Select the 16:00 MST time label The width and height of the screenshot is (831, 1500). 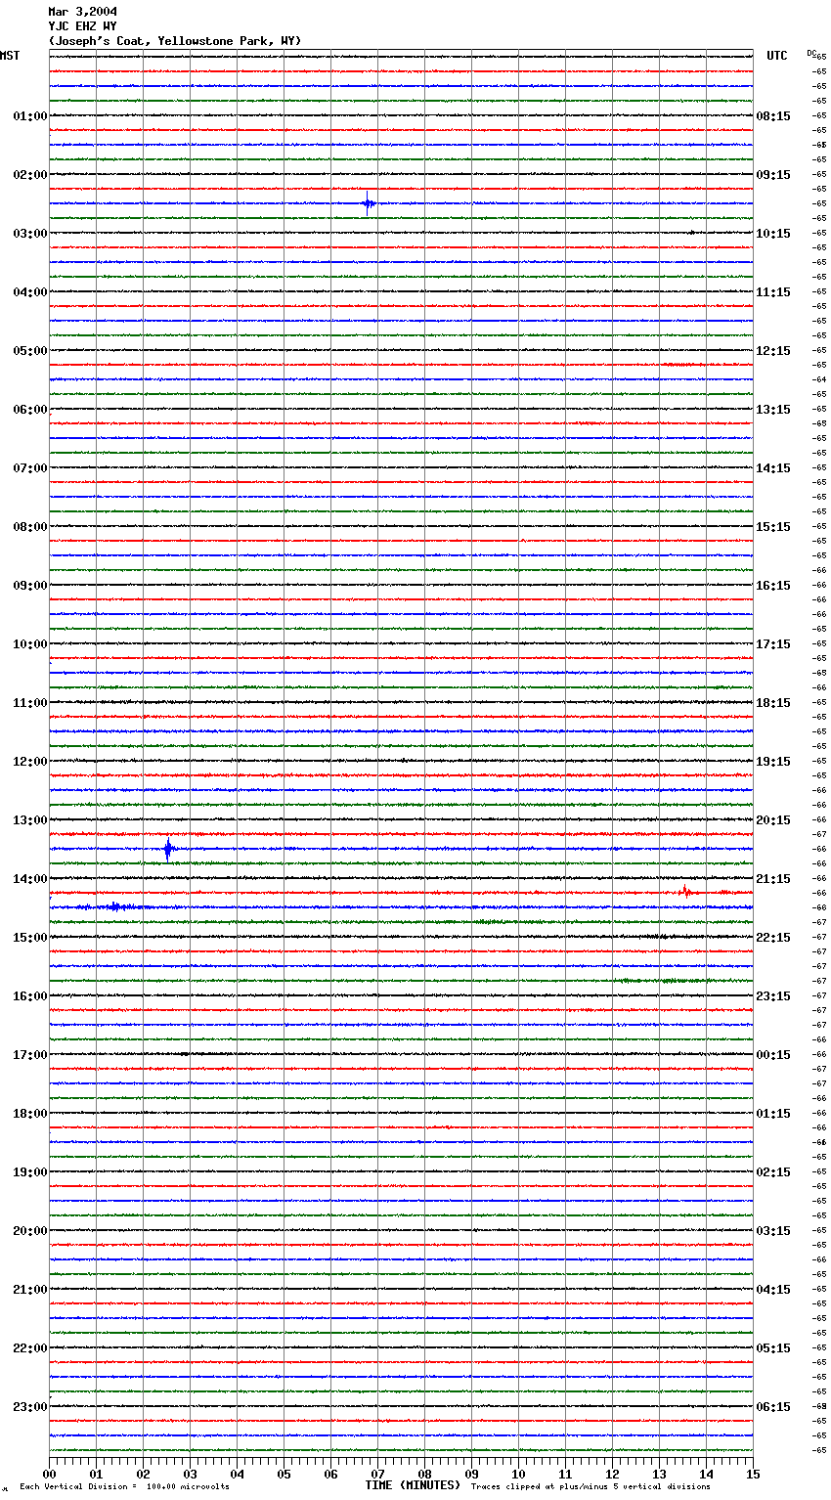(30, 996)
